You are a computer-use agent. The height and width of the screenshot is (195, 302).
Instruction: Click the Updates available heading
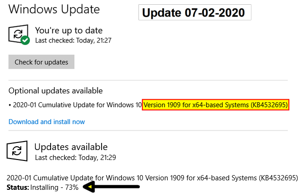[x=71, y=147]
